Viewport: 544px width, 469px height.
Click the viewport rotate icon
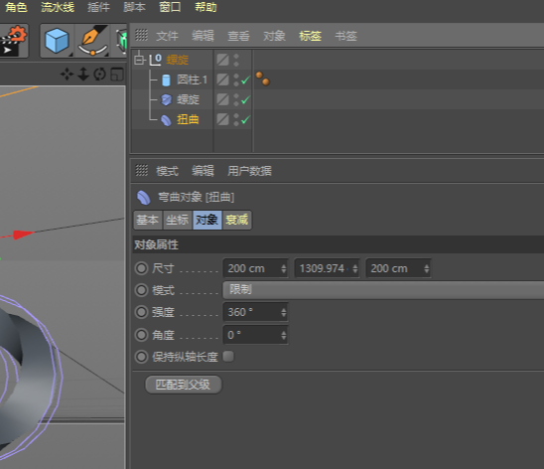[99, 74]
